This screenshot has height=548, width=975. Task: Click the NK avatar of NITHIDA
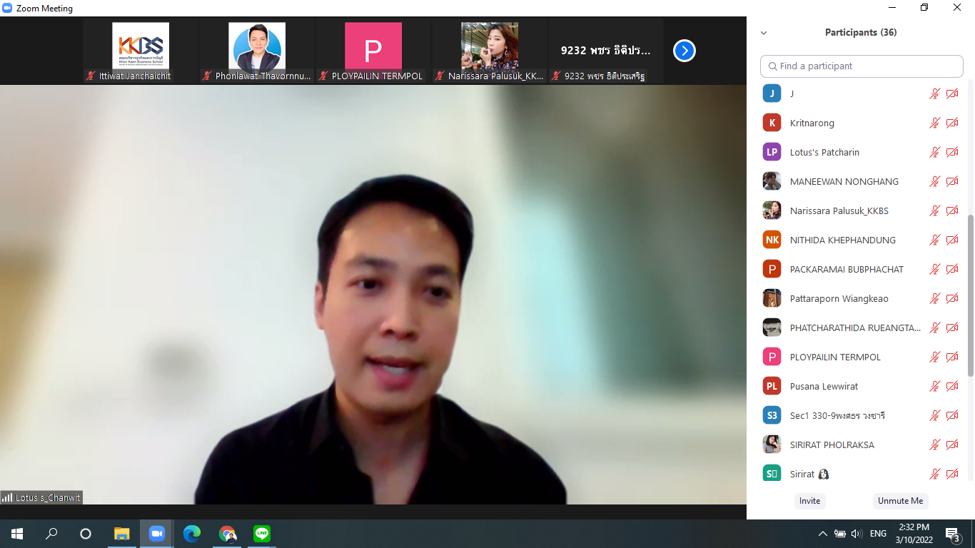[772, 240]
